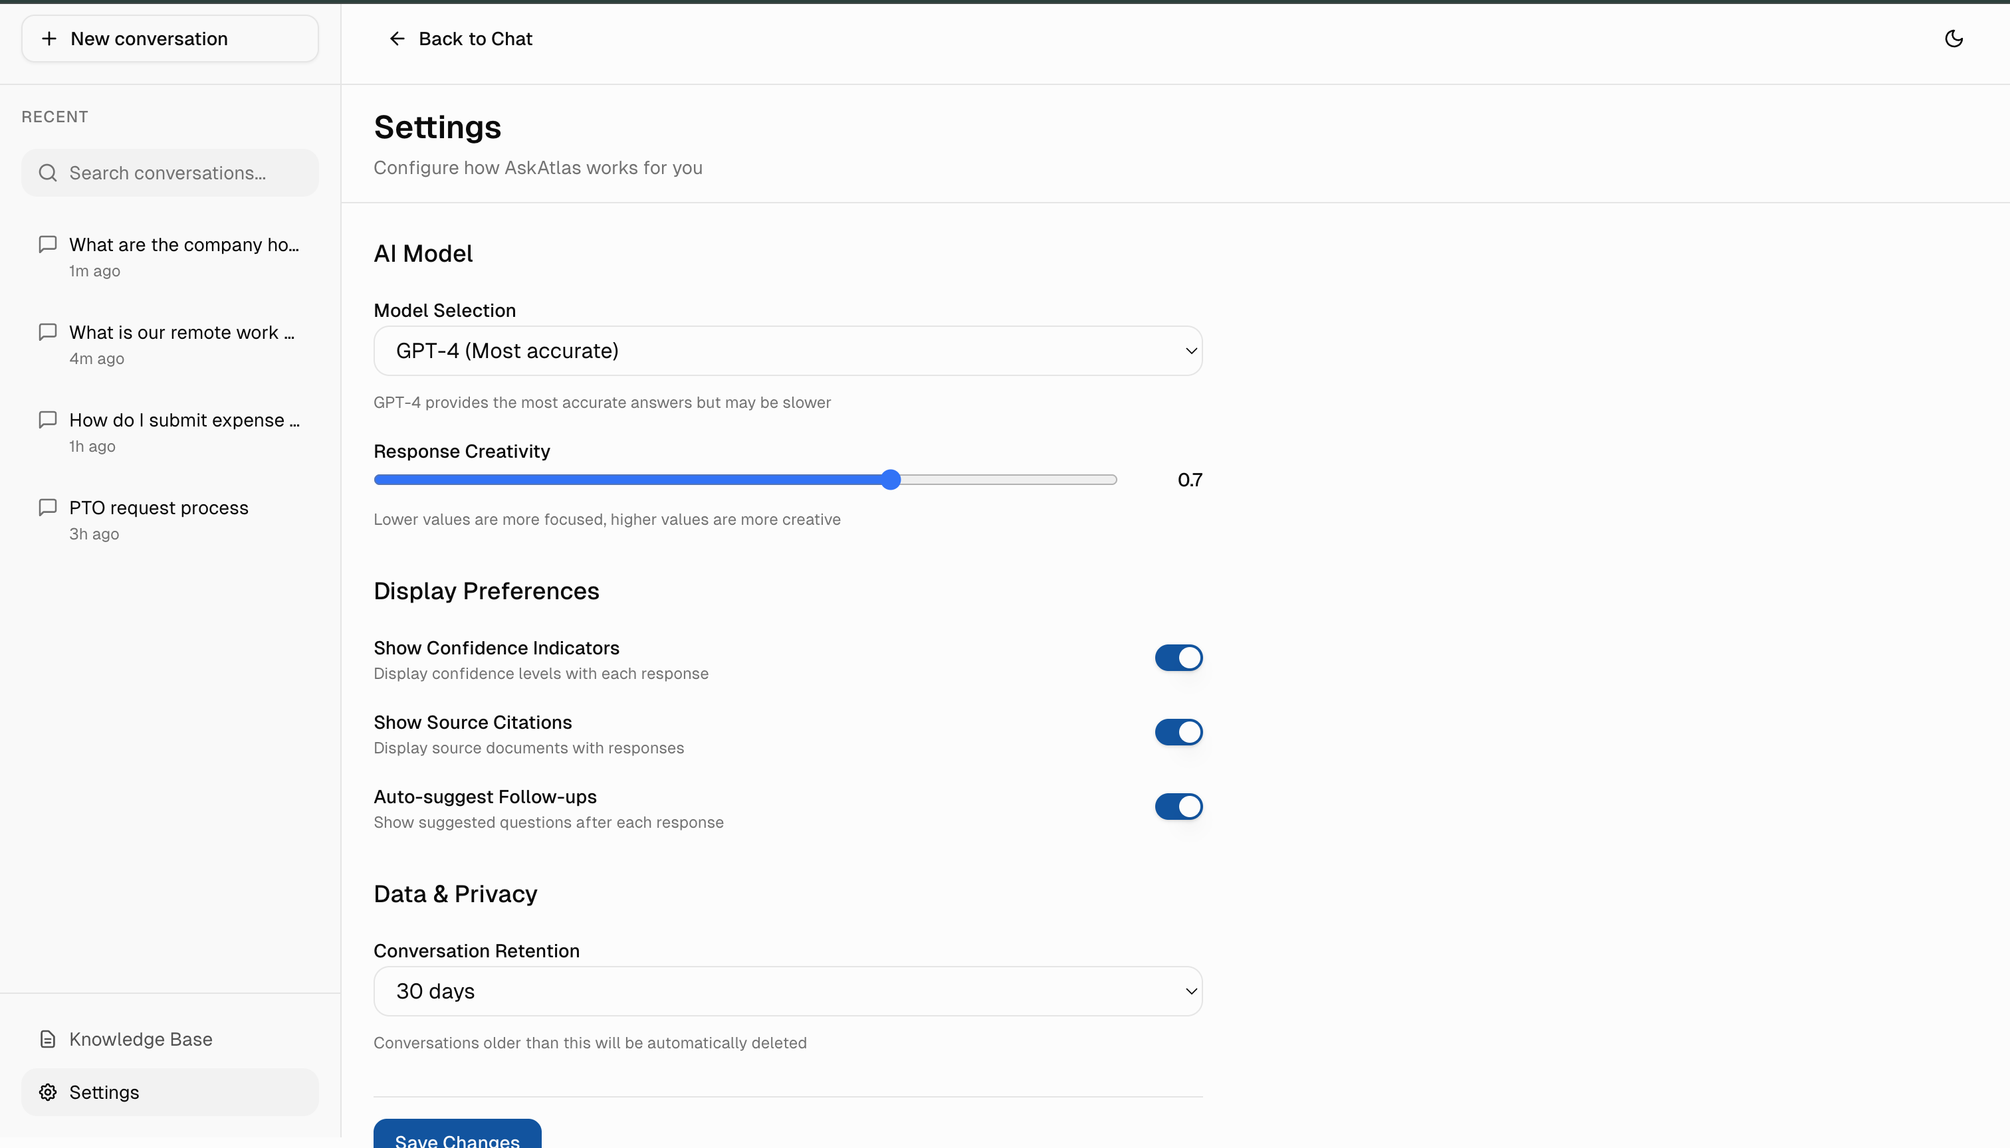Viewport: 2010px width, 1148px height.
Task: Click the chat bubble icon beside PTO request process
Action: click(47, 507)
